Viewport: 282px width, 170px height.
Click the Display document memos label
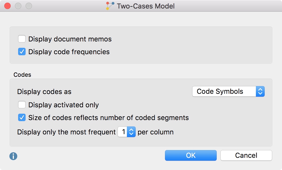[x=70, y=39]
